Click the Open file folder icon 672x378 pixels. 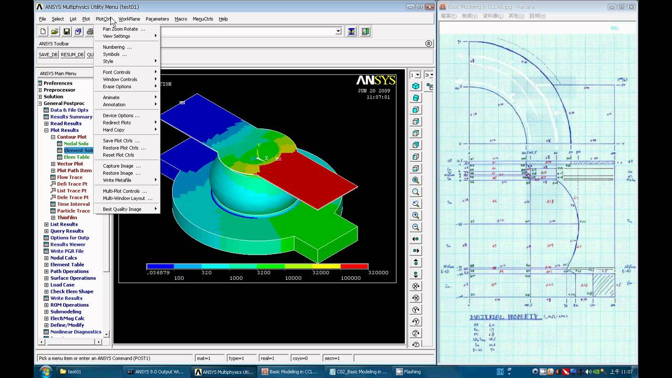point(55,31)
